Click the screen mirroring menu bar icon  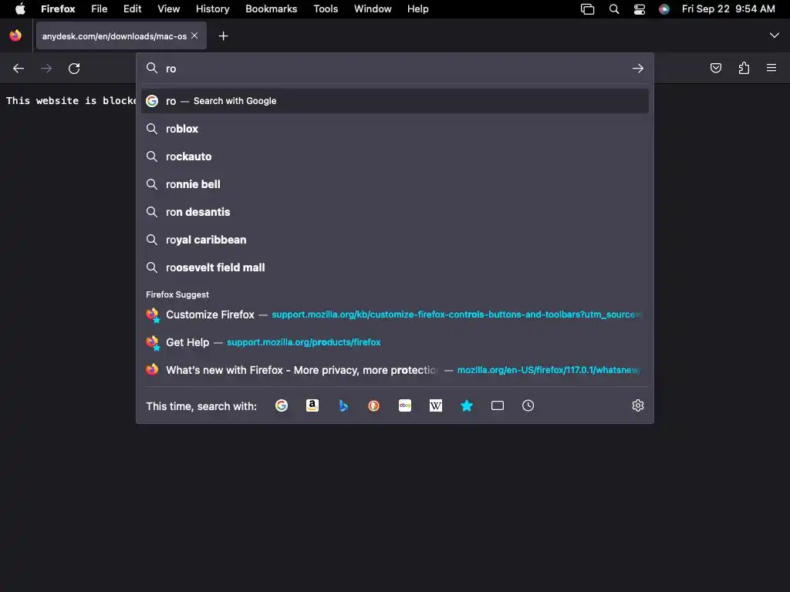click(x=587, y=9)
